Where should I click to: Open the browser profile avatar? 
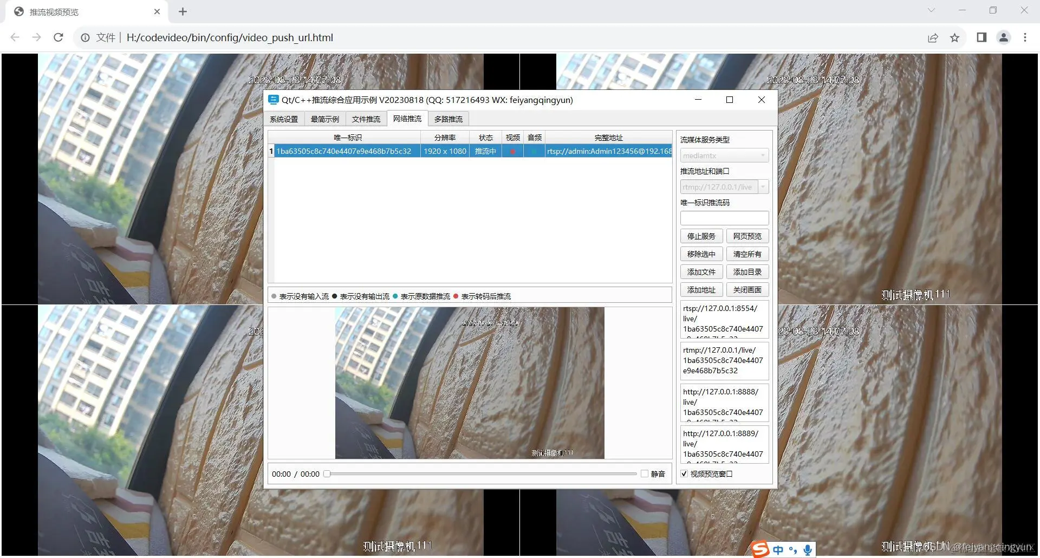[1003, 37]
